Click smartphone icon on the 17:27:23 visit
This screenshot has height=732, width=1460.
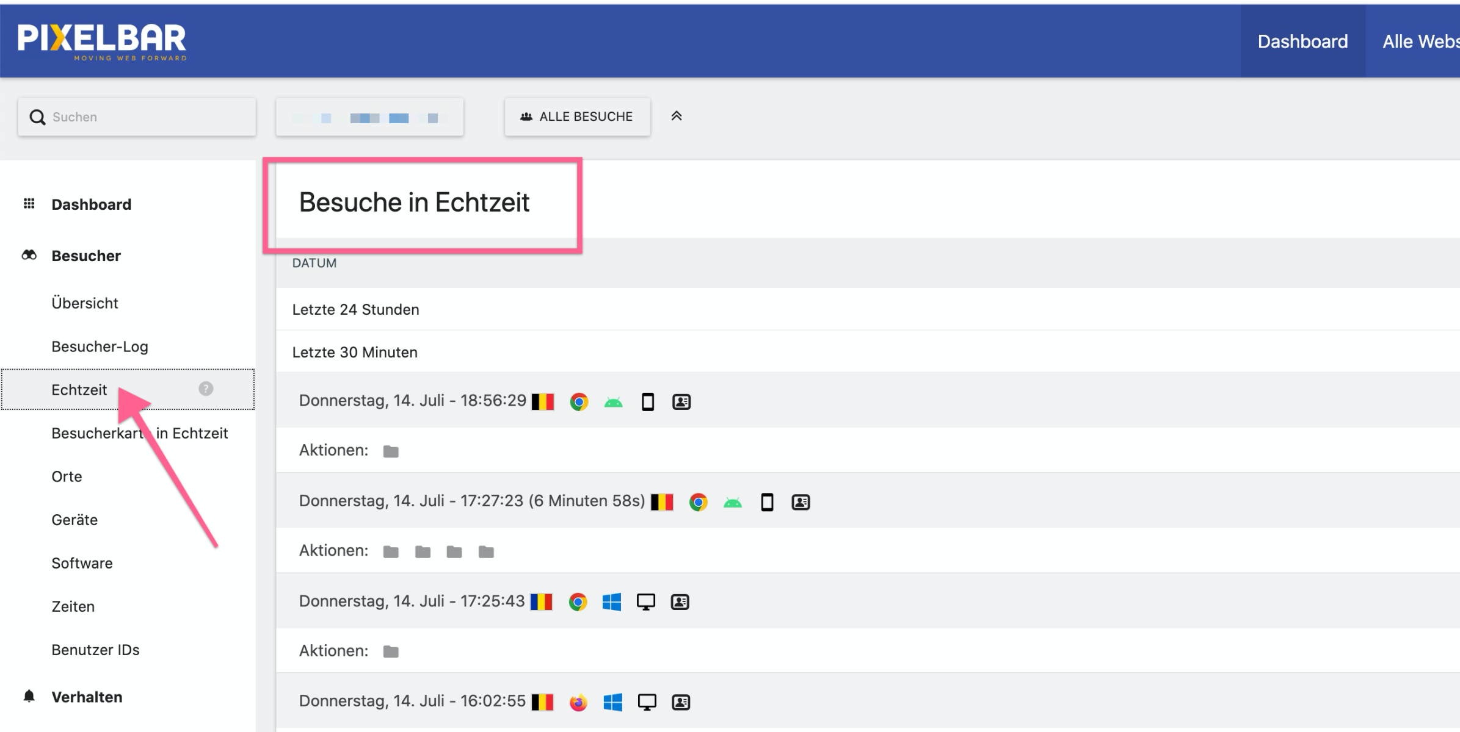point(767,503)
